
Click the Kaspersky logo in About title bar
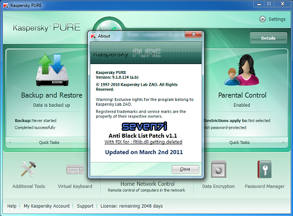pyautogui.click(x=93, y=36)
